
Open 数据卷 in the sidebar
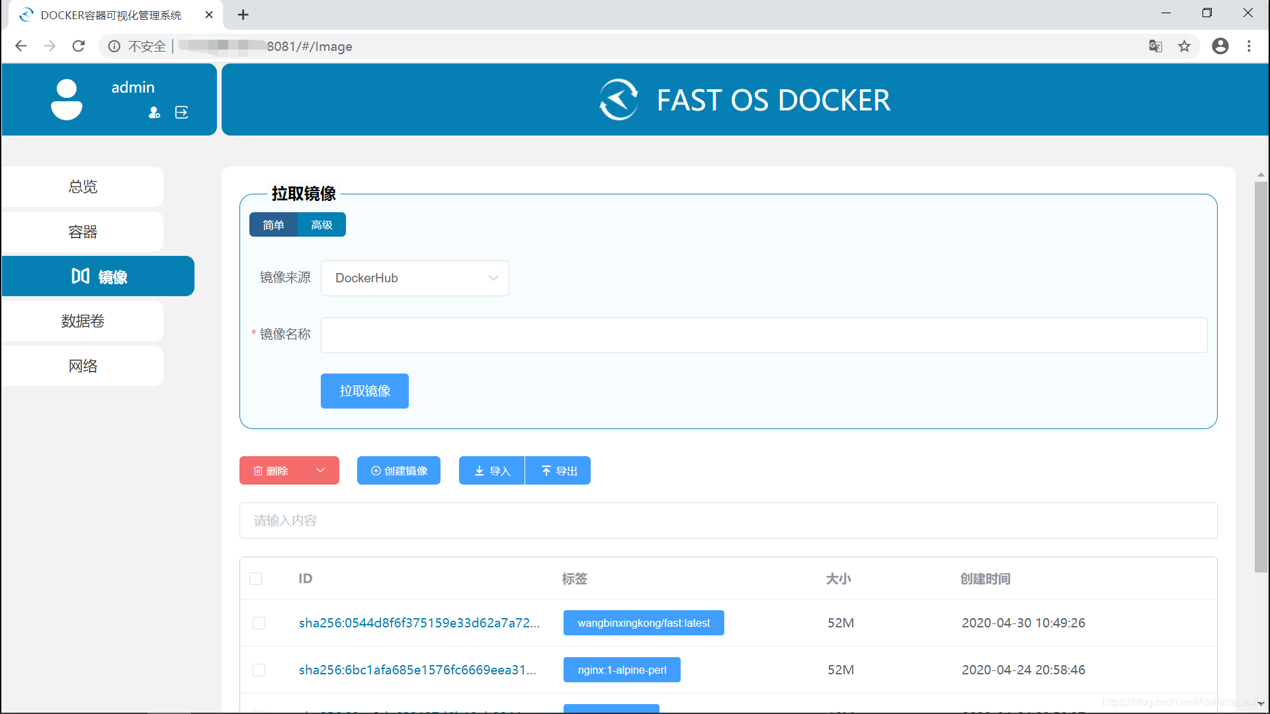(83, 321)
